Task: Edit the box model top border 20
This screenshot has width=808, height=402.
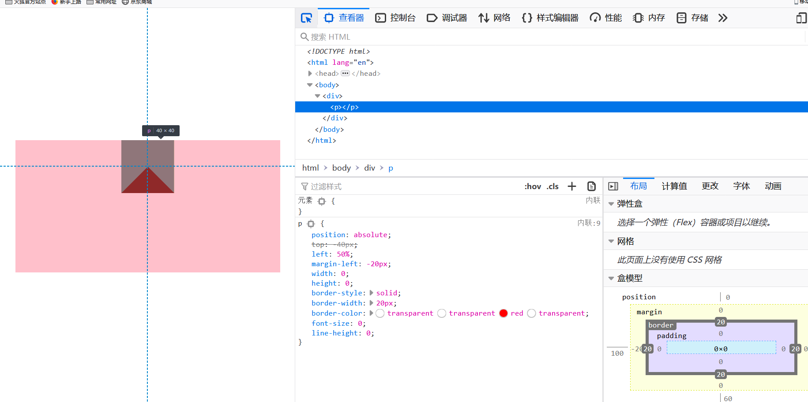Action: (x=721, y=322)
